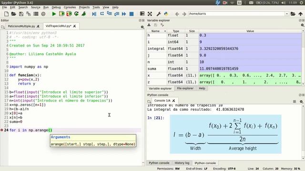The height and width of the screenshot is (171, 305).
Task: Open the History log tab
Action: click(182, 163)
